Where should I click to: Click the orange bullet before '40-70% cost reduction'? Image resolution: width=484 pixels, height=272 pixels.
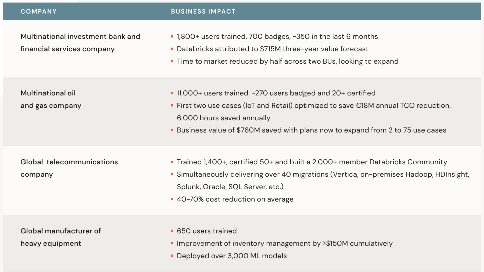[x=172, y=199]
